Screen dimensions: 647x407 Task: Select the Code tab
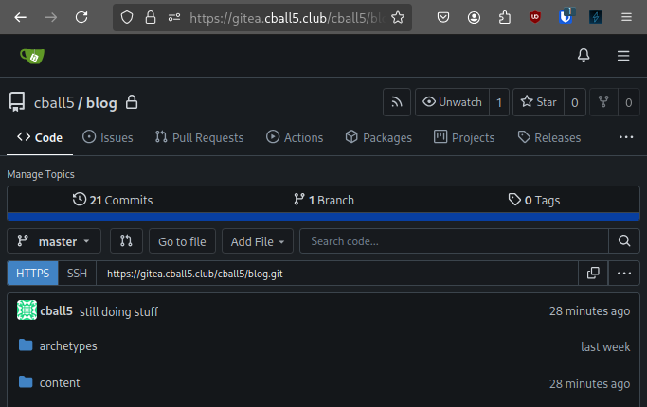coord(40,137)
